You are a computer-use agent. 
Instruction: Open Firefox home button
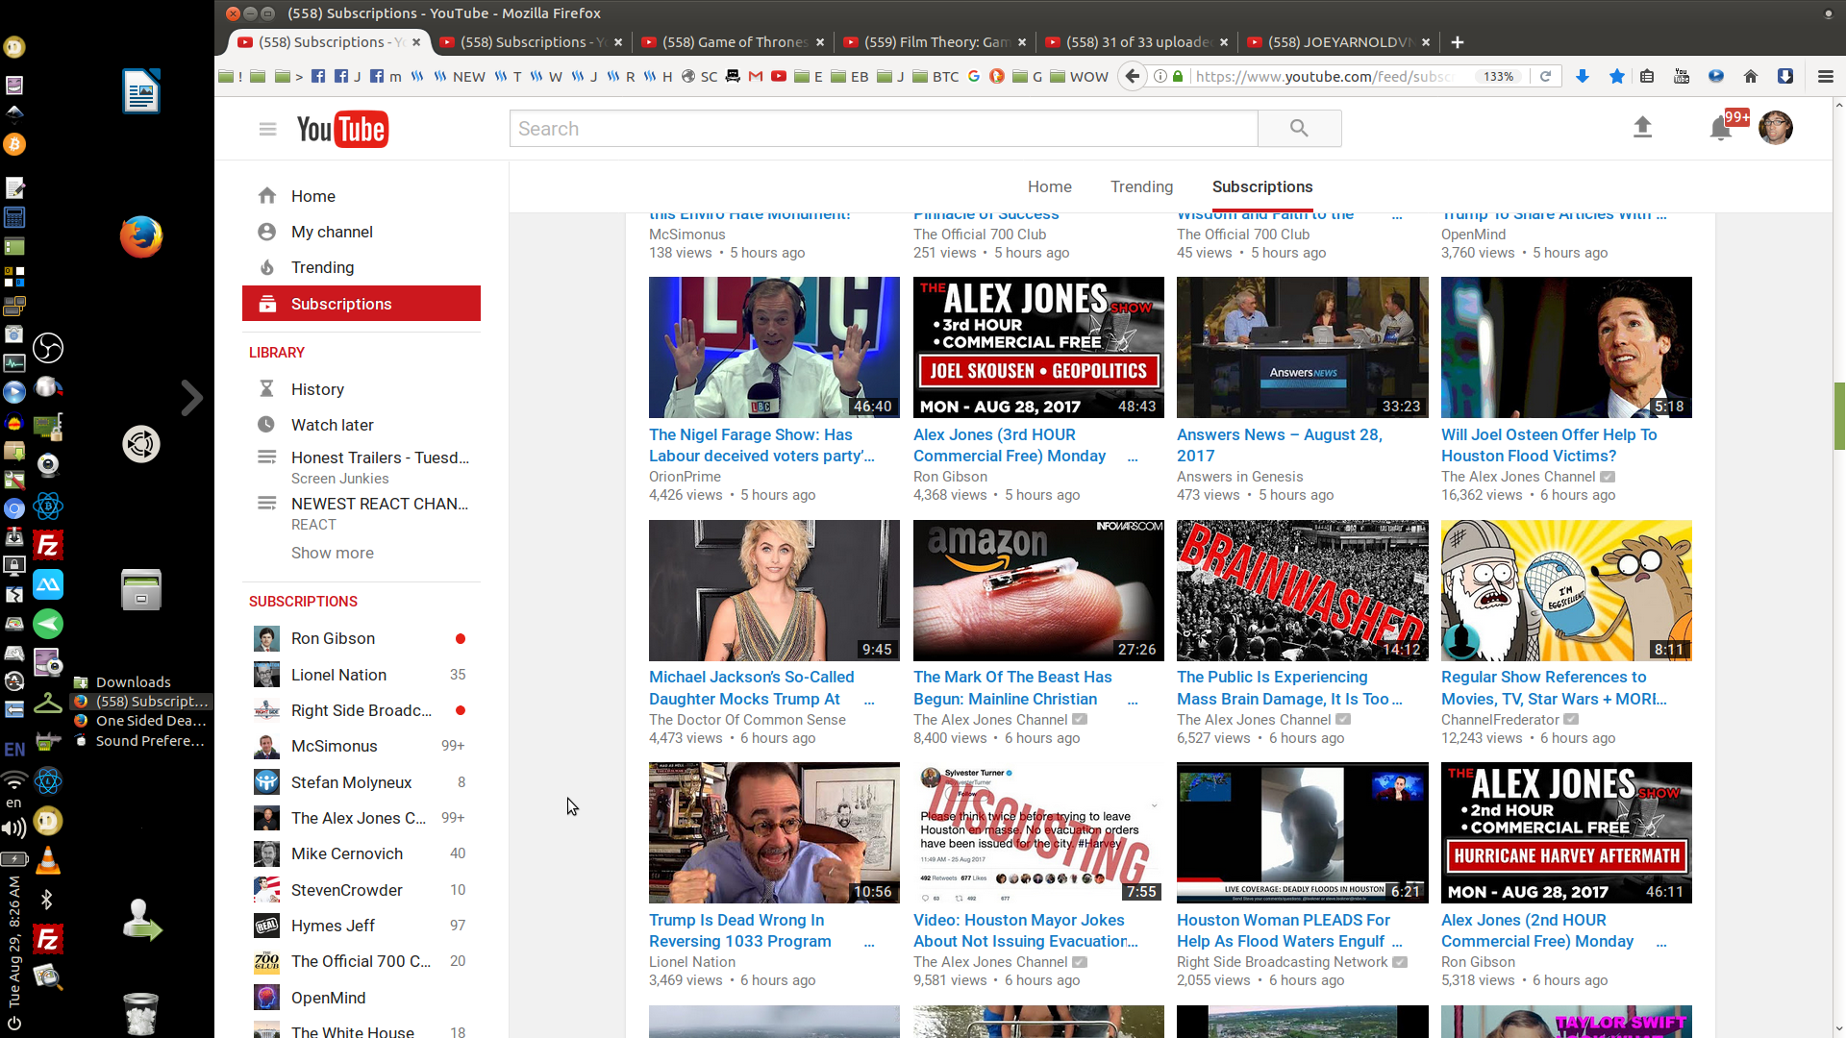pos(1751,76)
